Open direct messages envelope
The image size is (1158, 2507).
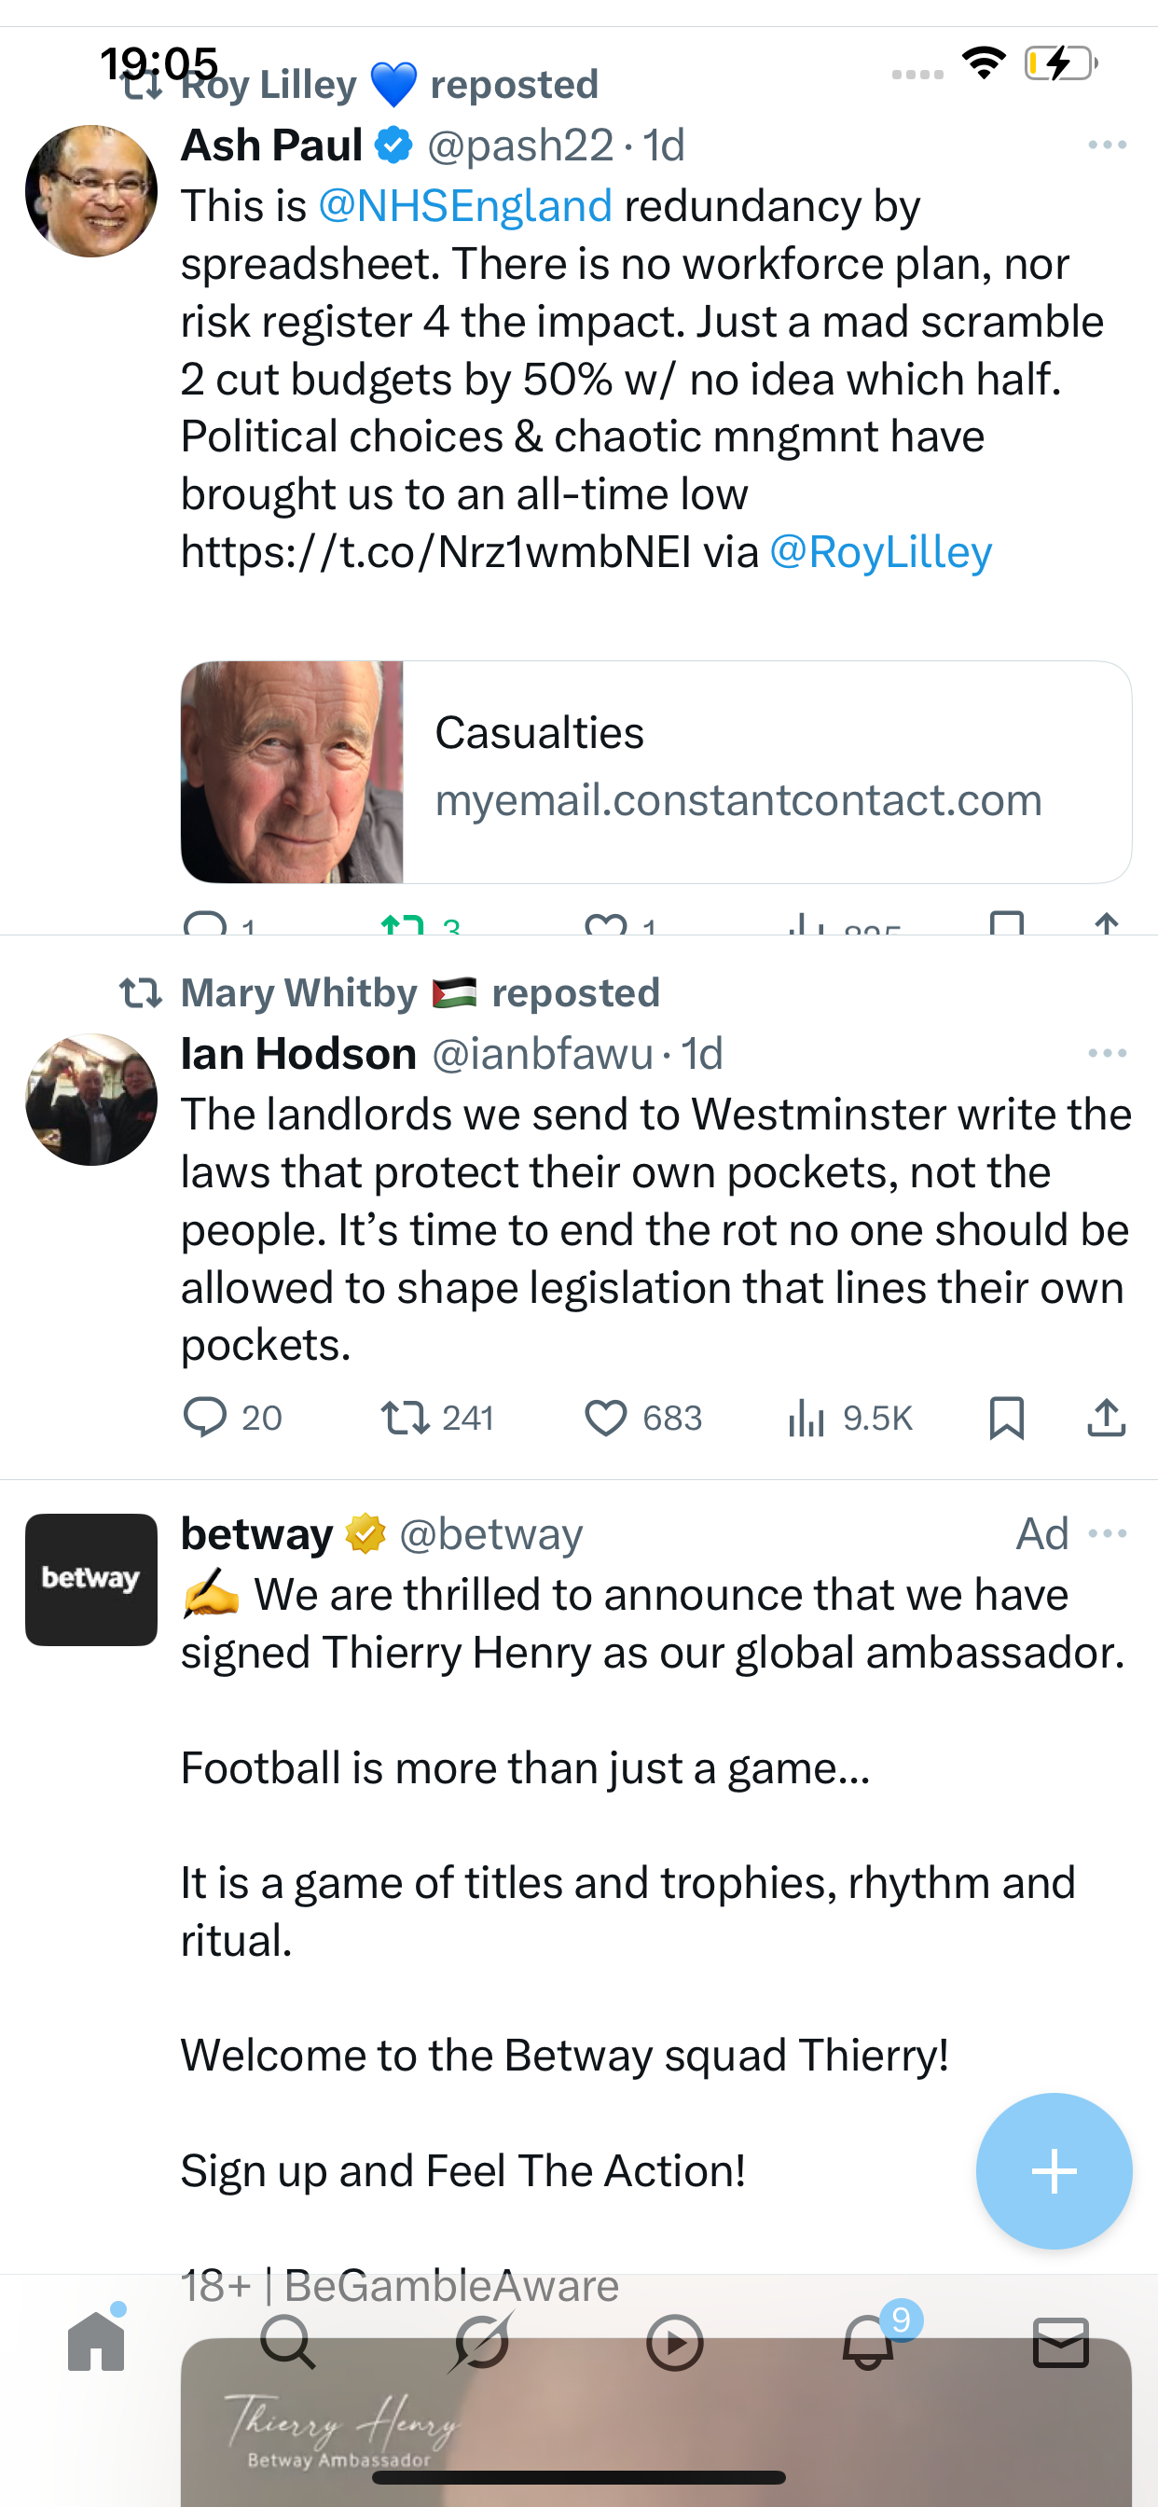click(x=1060, y=2342)
